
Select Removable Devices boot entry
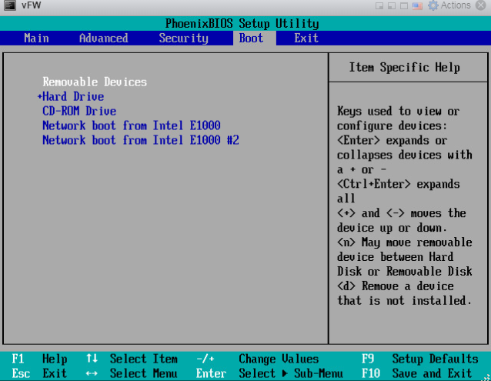coord(95,82)
